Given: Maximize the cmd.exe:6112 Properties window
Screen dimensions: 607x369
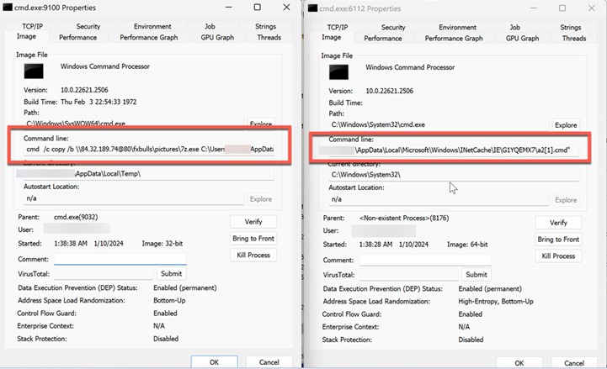Looking at the screenshot, I should (562, 8).
